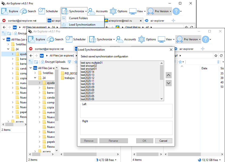Confirm with the OK button
The image size is (225, 162).
[144, 141]
